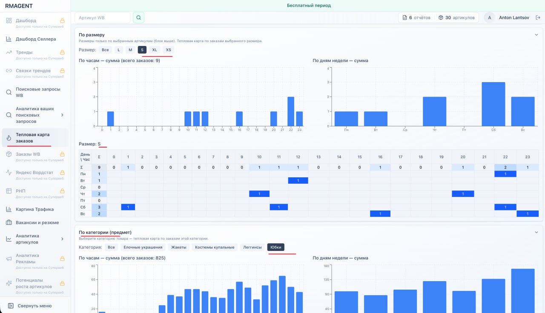Select size XS chip
Viewport: 545px width, 313px height.
click(168, 50)
